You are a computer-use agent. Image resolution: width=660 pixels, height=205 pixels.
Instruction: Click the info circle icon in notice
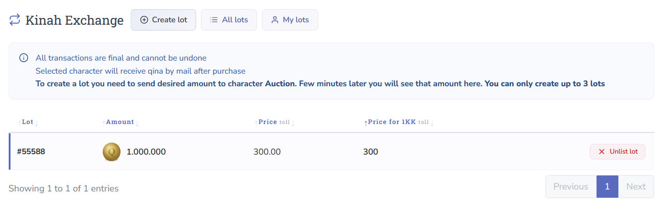[x=23, y=58]
